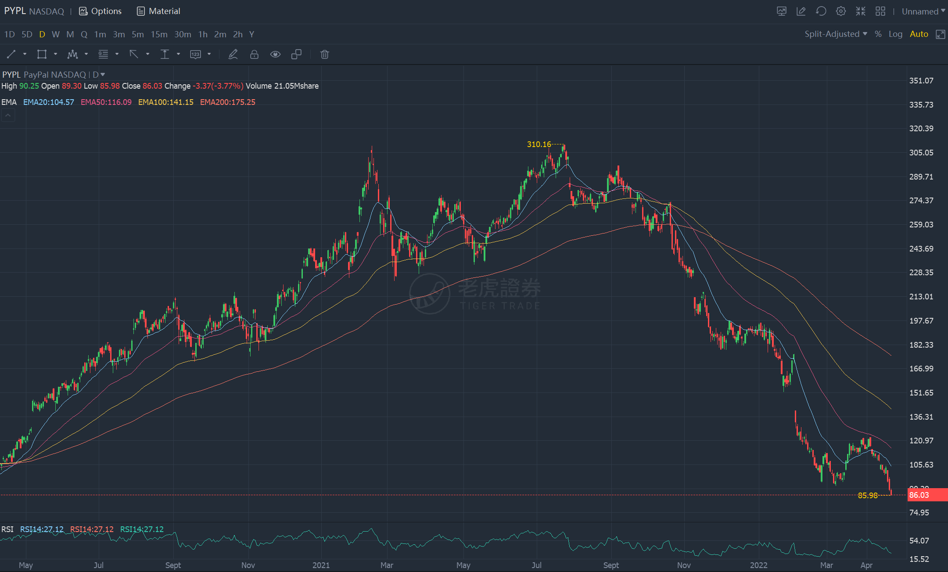Open chart settings gear icon
This screenshot has height=572, width=948.
pyautogui.click(x=840, y=11)
